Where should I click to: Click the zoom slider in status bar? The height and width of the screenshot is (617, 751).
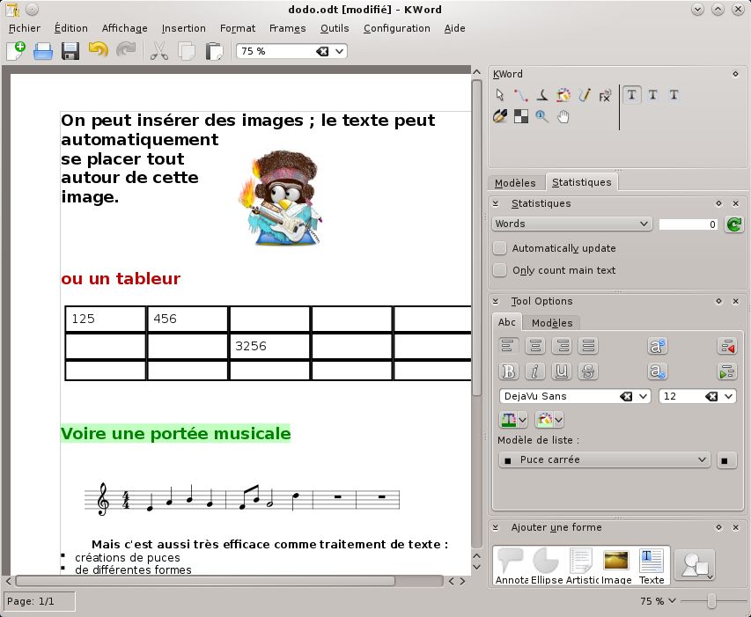tap(711, 601)
